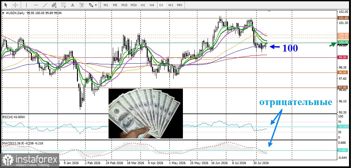Click the RSI 50.0000 level label
The height and width of the screenshot is (168, 351).
click(x=344, y=127)
